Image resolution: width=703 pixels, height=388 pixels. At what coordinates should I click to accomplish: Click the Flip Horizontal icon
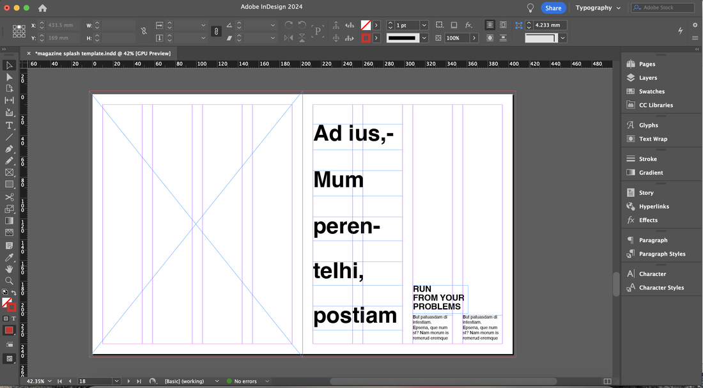(289, 38)
